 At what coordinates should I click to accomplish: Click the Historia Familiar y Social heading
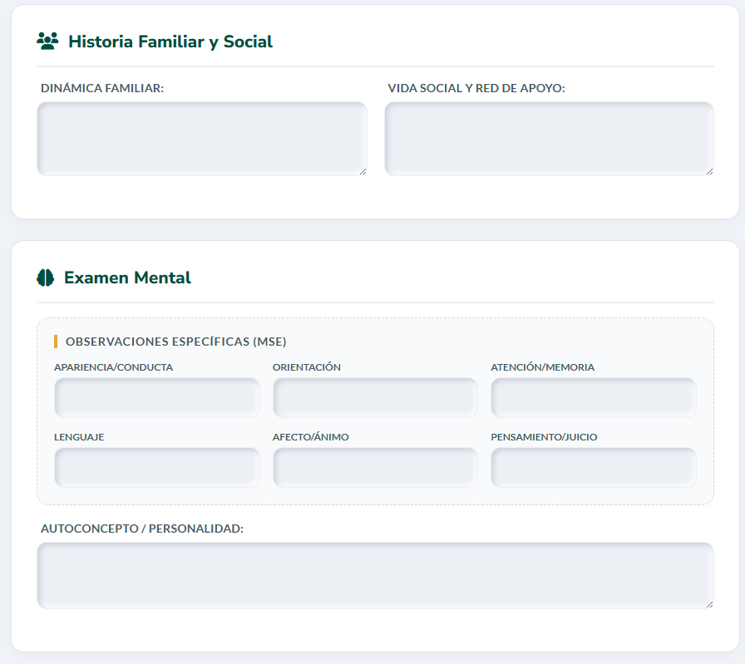170,42
